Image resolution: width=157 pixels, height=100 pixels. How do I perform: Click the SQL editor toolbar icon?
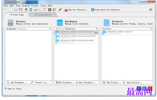[x=36, y=10]
